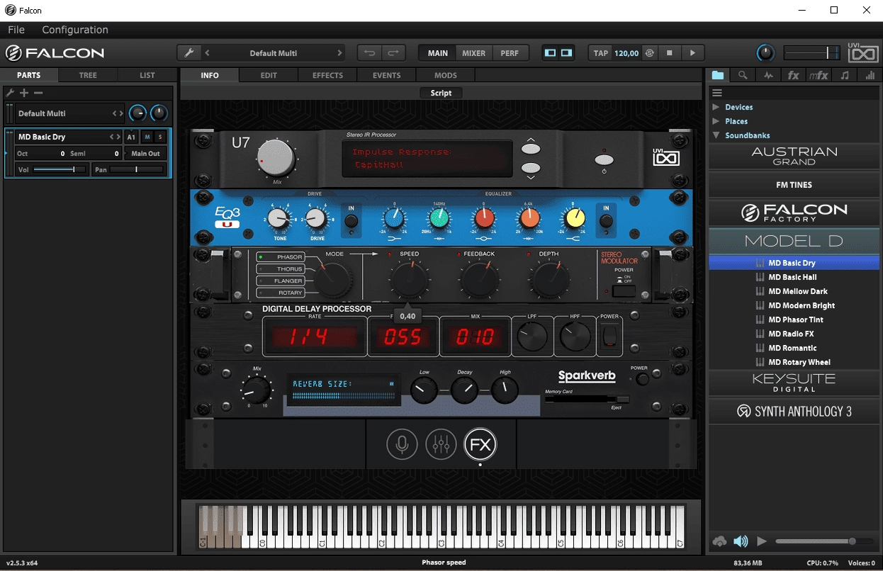The width and height of the screenshot is (883, 571).
Task: Mute the MD Basic Dry part
Action: pos(147,137)
